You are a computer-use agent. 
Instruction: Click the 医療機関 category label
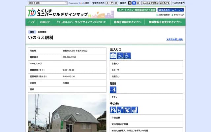42,32
